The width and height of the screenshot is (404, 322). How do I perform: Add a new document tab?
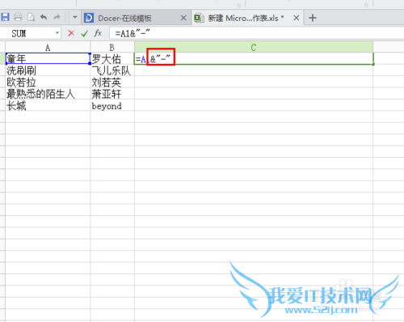(x=313, y=18)
